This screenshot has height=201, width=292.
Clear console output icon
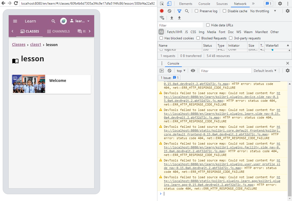click(x=169, y=71)
